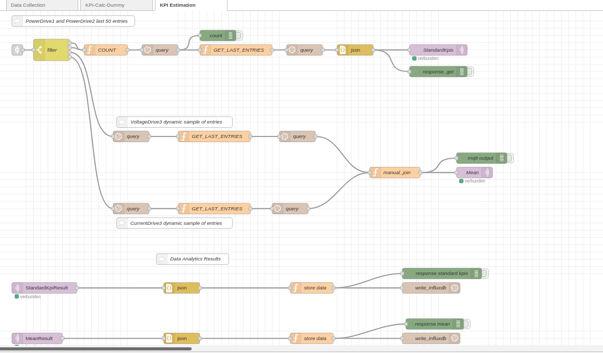The width and height of the screenshot is (603, 353).
Task: Click the filter switch node
Action: coord(51,50)
